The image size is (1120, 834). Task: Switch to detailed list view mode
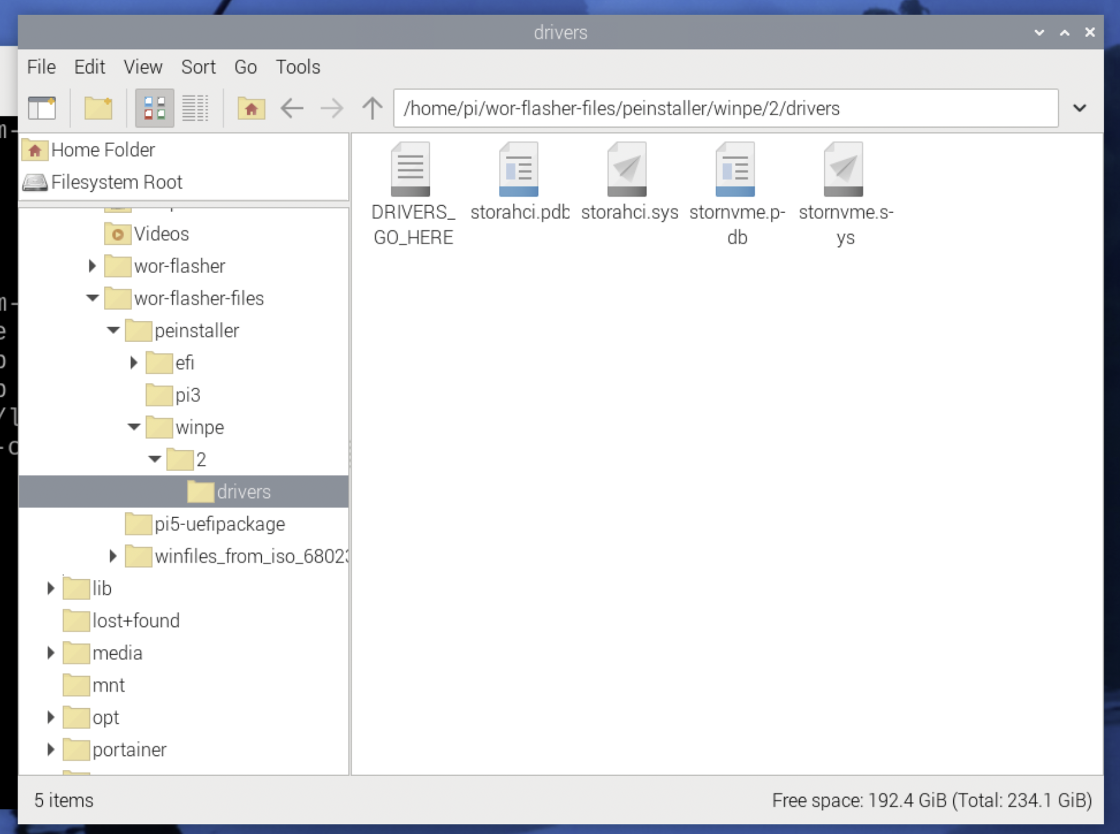(195, 108)
